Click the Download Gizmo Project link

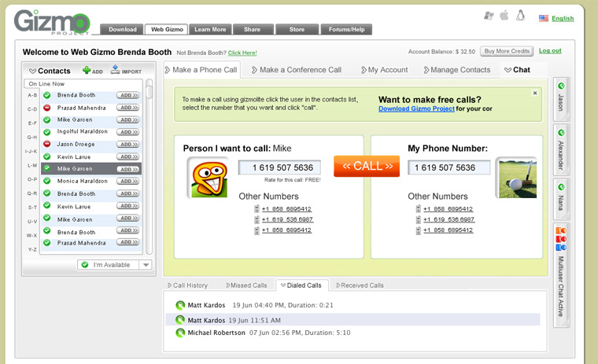pos(416,108)
